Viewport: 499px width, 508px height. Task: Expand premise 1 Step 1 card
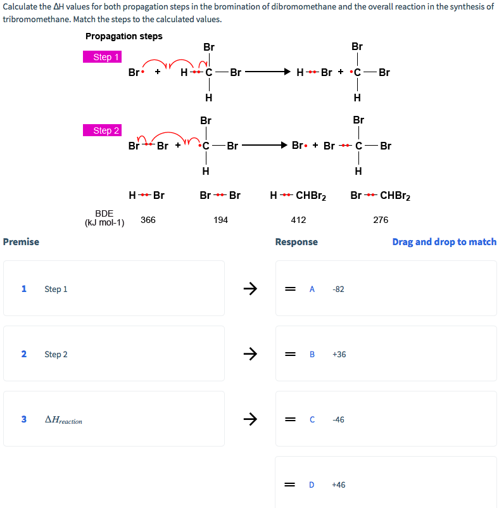tap(114, 289)
